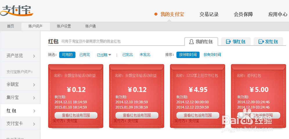Click the ¥4.95 red packet amount
This screenshot has height=139, width=289.
[x=198, y=90]
